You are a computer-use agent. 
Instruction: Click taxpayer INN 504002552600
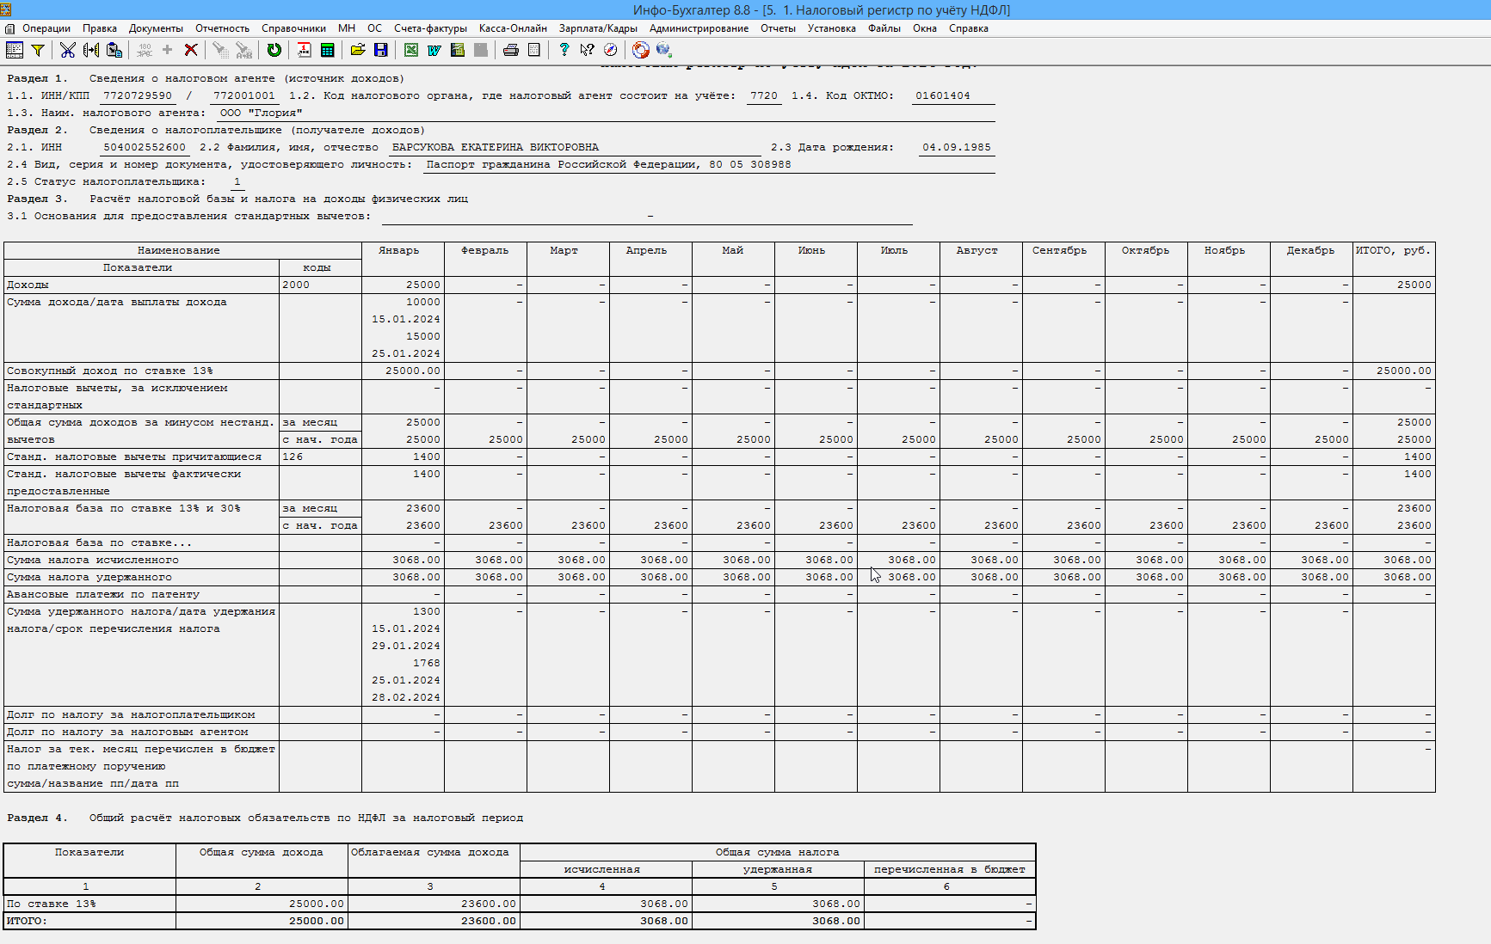coord(145,147)
